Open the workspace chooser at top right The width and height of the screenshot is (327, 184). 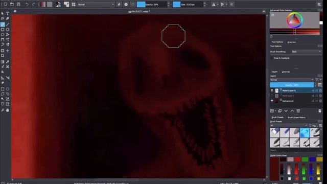(x=319, y=5)
